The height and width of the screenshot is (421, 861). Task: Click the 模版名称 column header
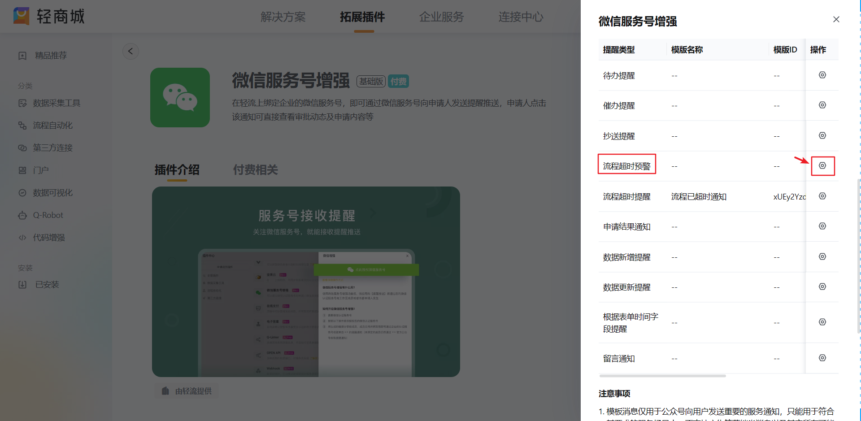tap(687, 50)
